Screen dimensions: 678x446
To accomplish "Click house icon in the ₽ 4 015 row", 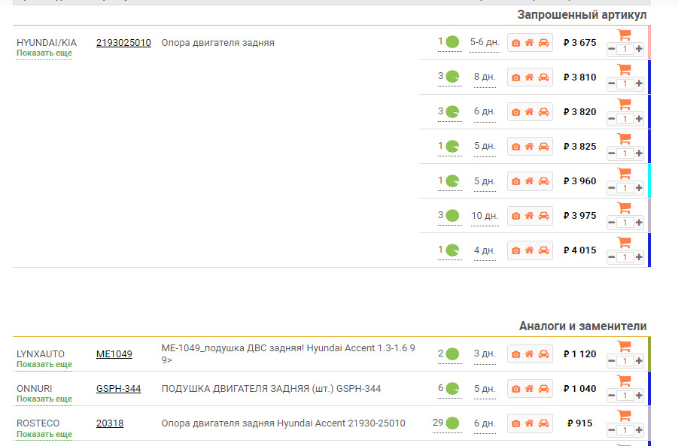I will (529, 250).
